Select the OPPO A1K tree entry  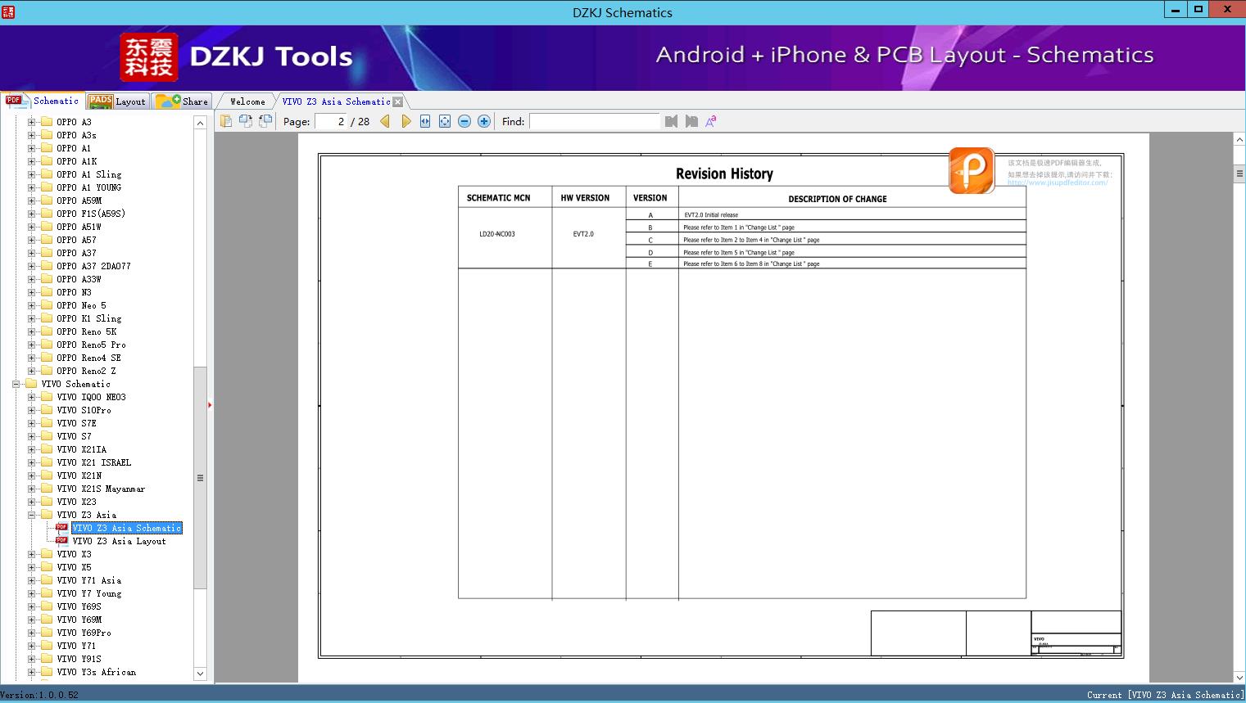tap(77, 161)
